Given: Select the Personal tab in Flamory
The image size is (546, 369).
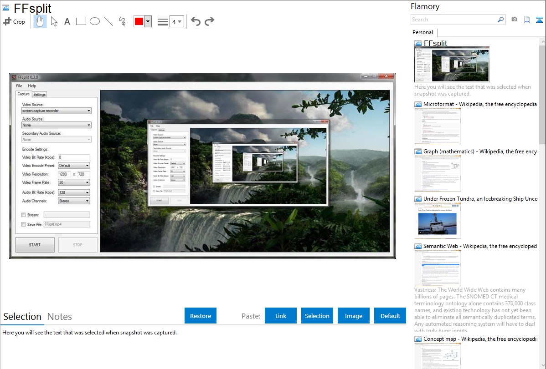Looking at the screenshot, I should (423, 32).
